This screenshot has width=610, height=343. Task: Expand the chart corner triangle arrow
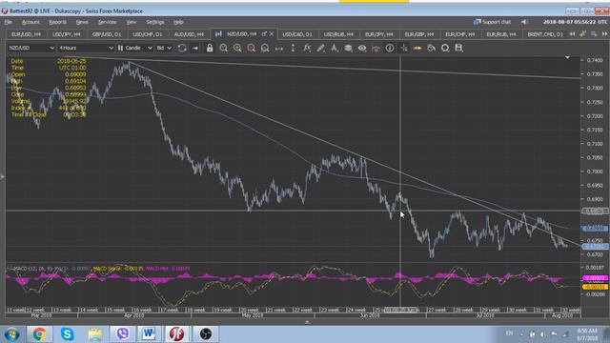point(567,57)
